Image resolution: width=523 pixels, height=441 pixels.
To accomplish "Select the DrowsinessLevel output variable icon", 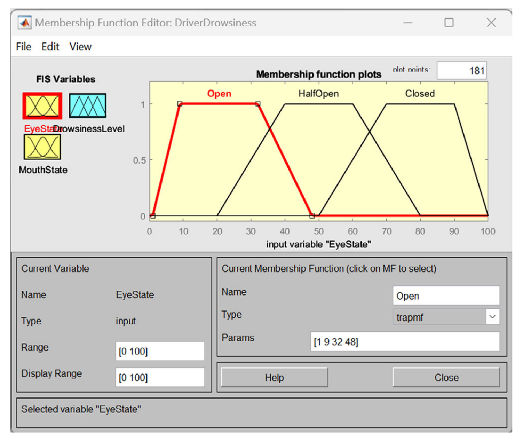I will 88,106.
